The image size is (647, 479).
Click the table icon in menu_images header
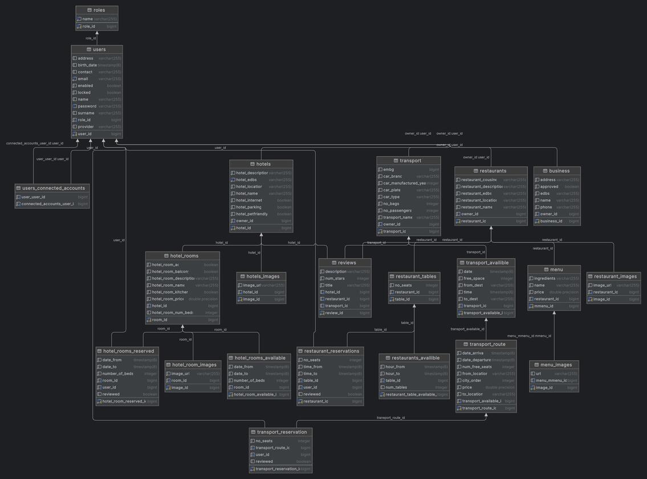point(537,365)
